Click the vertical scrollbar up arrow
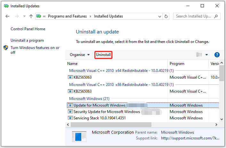 tap(222, 63)
